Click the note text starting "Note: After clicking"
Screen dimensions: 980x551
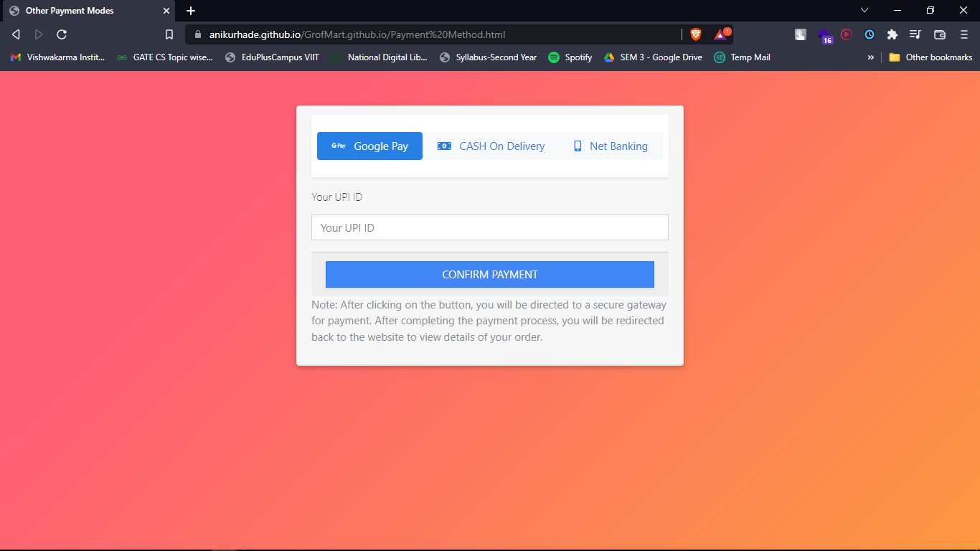click(x=489, y=321)
